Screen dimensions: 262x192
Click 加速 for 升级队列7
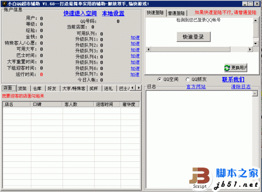[x=135, y=74]
